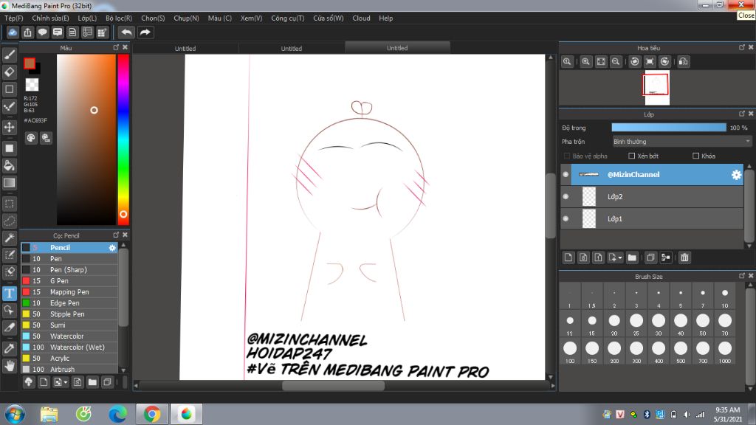Expand the add layer dropdown arrow
Screen dimensions: 756x425
tap(620, 258)
